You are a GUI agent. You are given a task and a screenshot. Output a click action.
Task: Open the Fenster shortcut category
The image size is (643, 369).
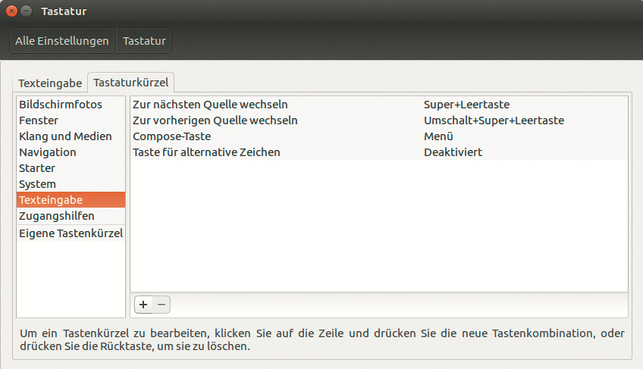tap(39, 120)
